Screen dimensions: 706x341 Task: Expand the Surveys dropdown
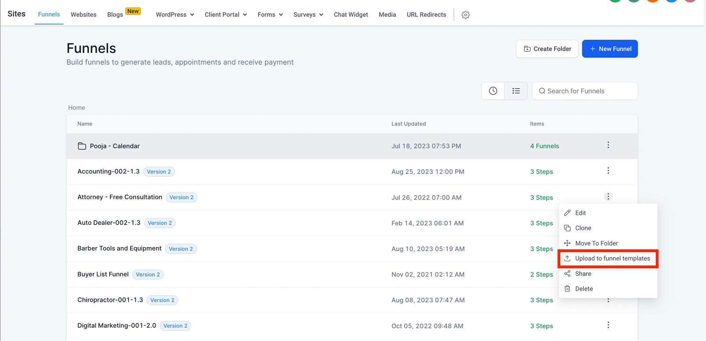click(x=308, y=15)
